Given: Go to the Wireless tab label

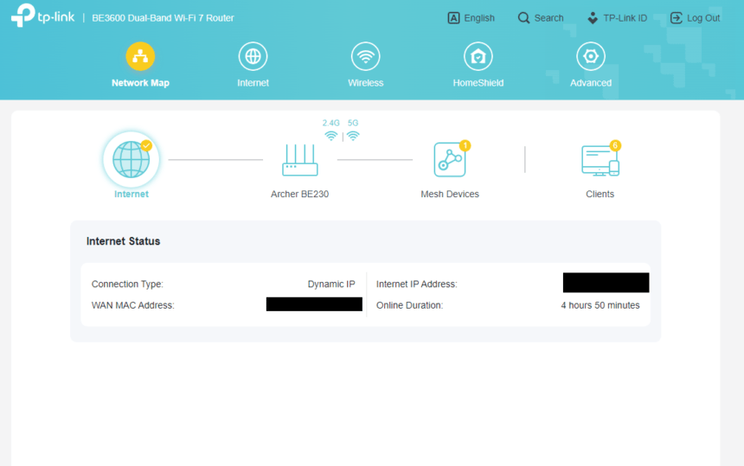Looking at the screenshot, I should point(365,83).
